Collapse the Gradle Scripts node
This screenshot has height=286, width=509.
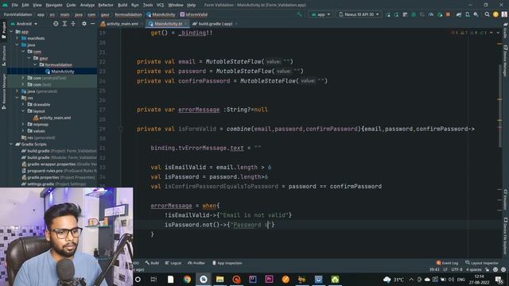(x=12, y=145)
